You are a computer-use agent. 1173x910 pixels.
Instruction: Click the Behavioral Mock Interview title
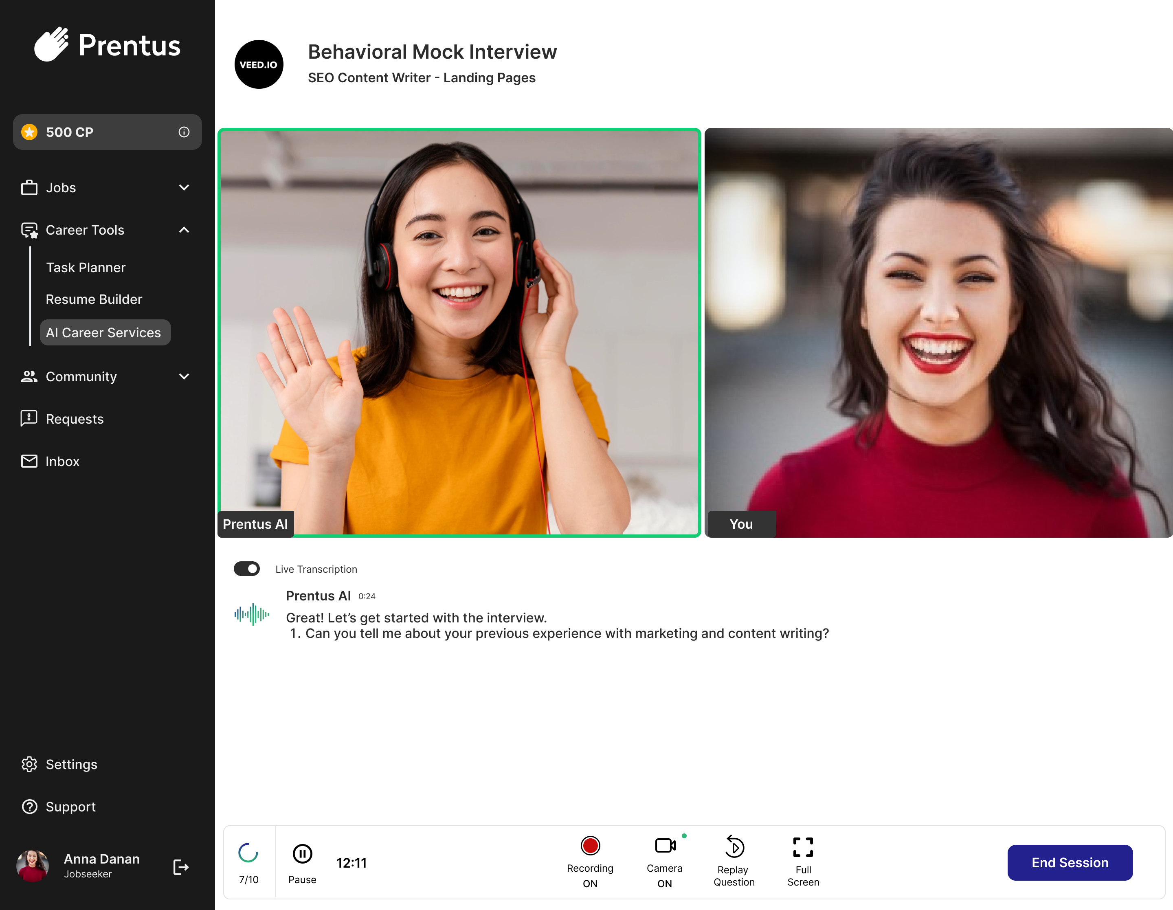click(x=433, y=52)
